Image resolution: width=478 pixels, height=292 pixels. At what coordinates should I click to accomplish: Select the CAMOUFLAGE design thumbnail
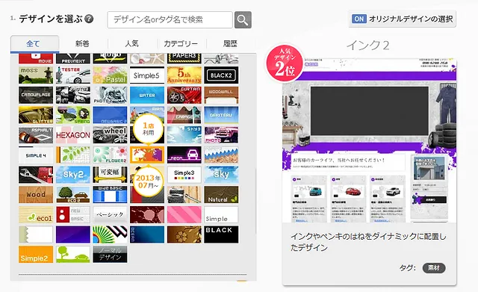[36, 95]
